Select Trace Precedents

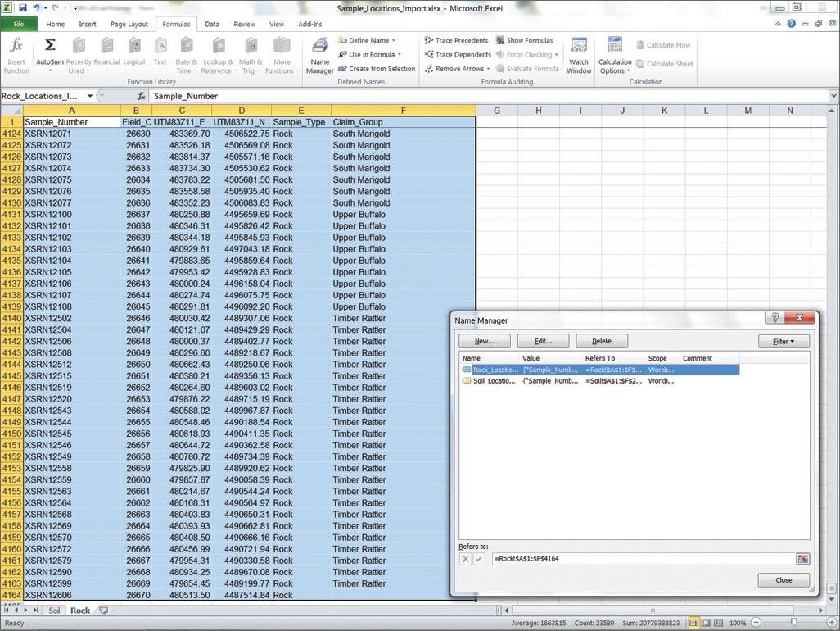pyautogui.click(x=457, y=39)
